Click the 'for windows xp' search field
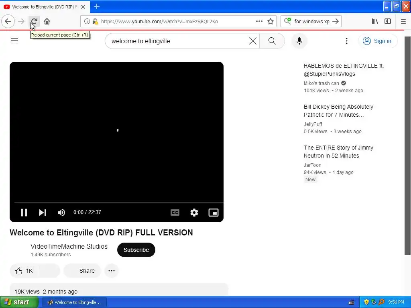The width and height of the screenshot is (411, 308). click(x=312, y=22)
